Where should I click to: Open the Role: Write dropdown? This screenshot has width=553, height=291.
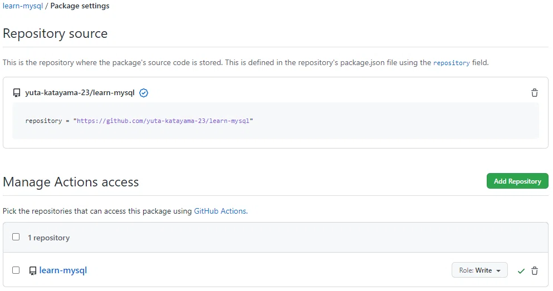(479, 270)
